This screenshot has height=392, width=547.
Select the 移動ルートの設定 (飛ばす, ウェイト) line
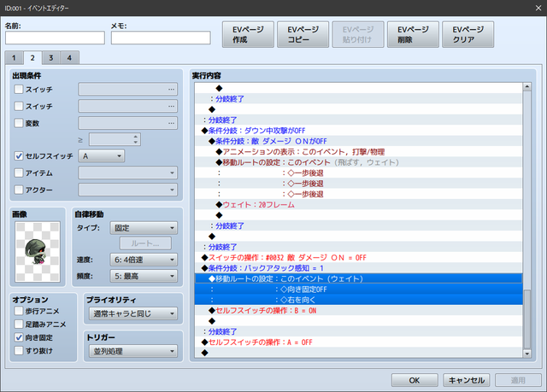(x=358, y=162)
